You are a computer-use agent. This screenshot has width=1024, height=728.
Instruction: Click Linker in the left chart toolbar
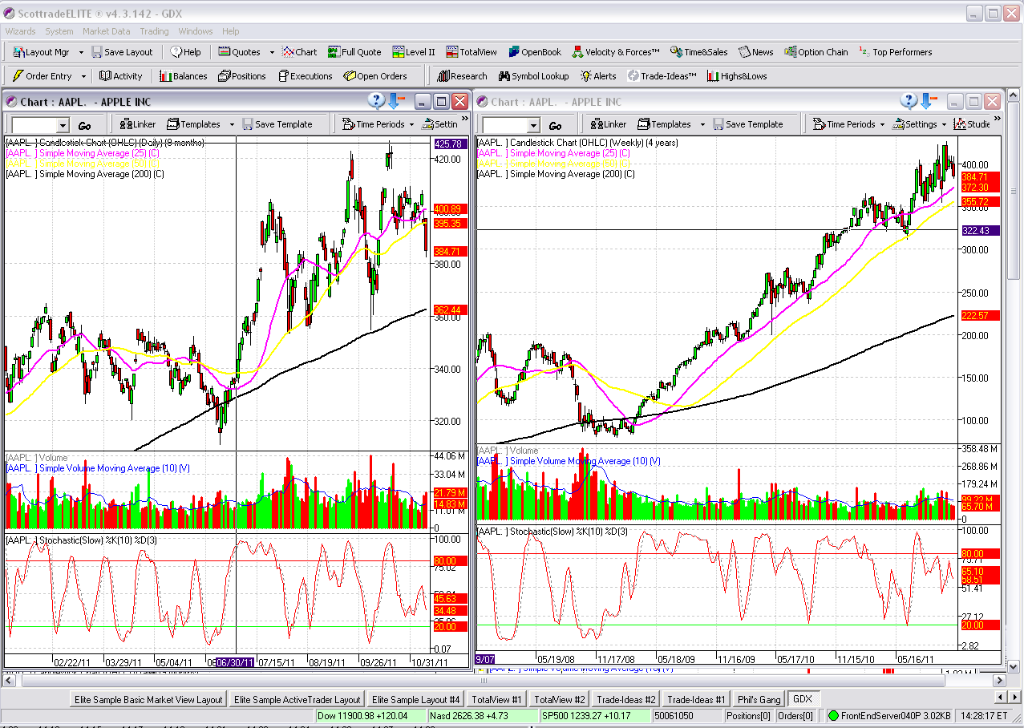pos(137,124)
